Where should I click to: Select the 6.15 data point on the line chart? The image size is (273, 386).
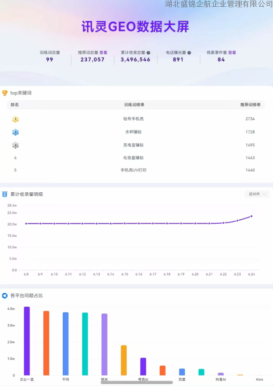(125, 224)
